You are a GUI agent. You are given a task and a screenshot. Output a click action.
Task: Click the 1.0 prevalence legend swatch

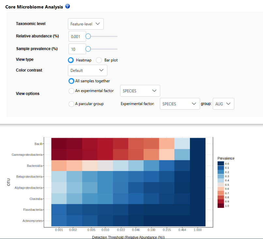[x=220, y=206]
